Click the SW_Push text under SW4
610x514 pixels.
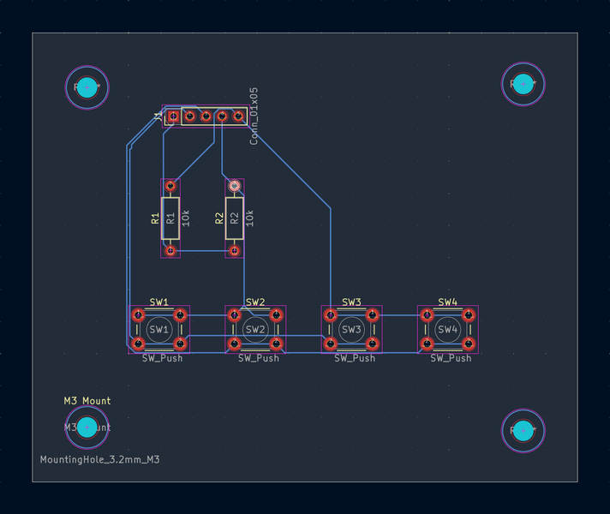tap(451, 358)
